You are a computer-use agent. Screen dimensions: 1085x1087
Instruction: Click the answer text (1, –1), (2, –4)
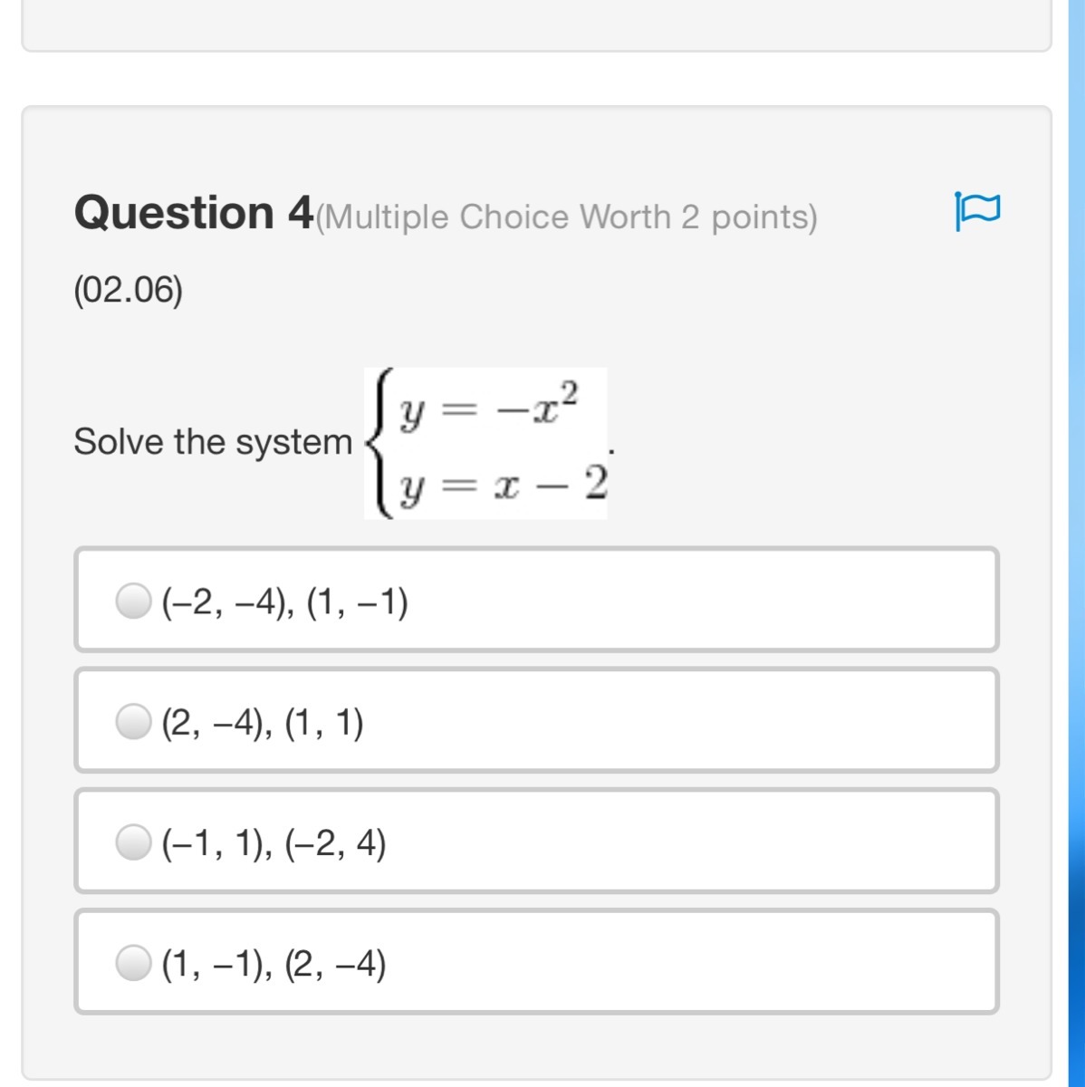coord(274,963)
